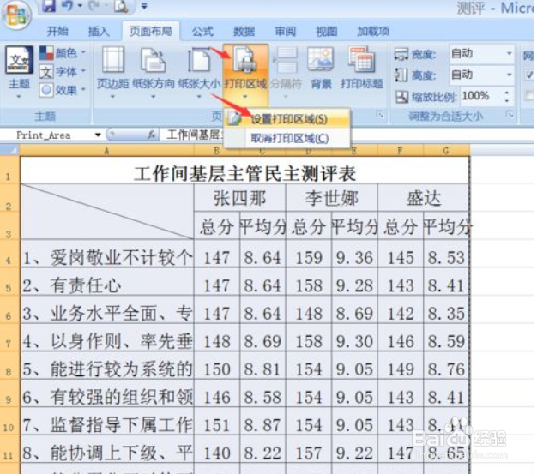
Task: Click the Save icon in quick access toolbar
Action: [49, 5]
